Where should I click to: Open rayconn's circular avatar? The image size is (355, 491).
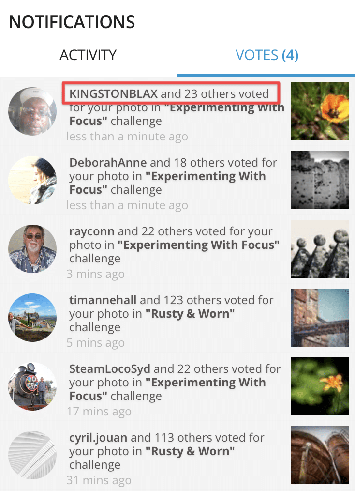point(32,249)
